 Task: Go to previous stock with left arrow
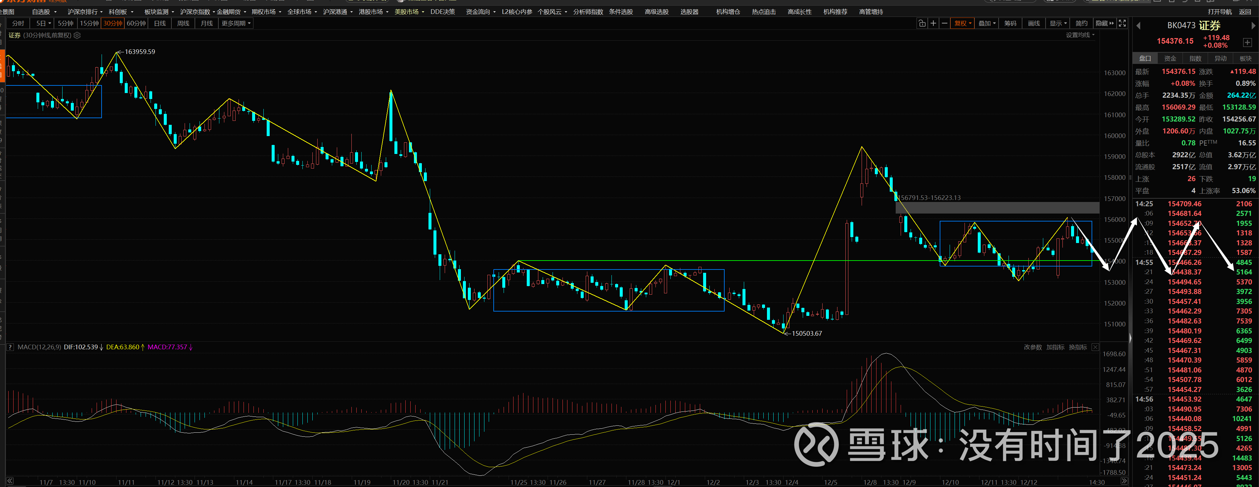coord(1138,25)
